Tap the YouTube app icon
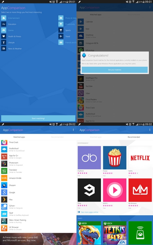153x245 pixels. click(81, 86)
